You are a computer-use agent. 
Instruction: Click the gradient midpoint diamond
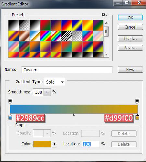point(74,115)
